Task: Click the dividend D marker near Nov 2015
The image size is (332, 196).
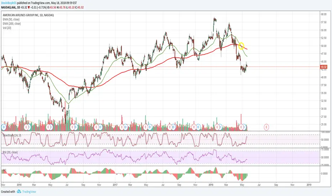Action: tap(3, 127)
